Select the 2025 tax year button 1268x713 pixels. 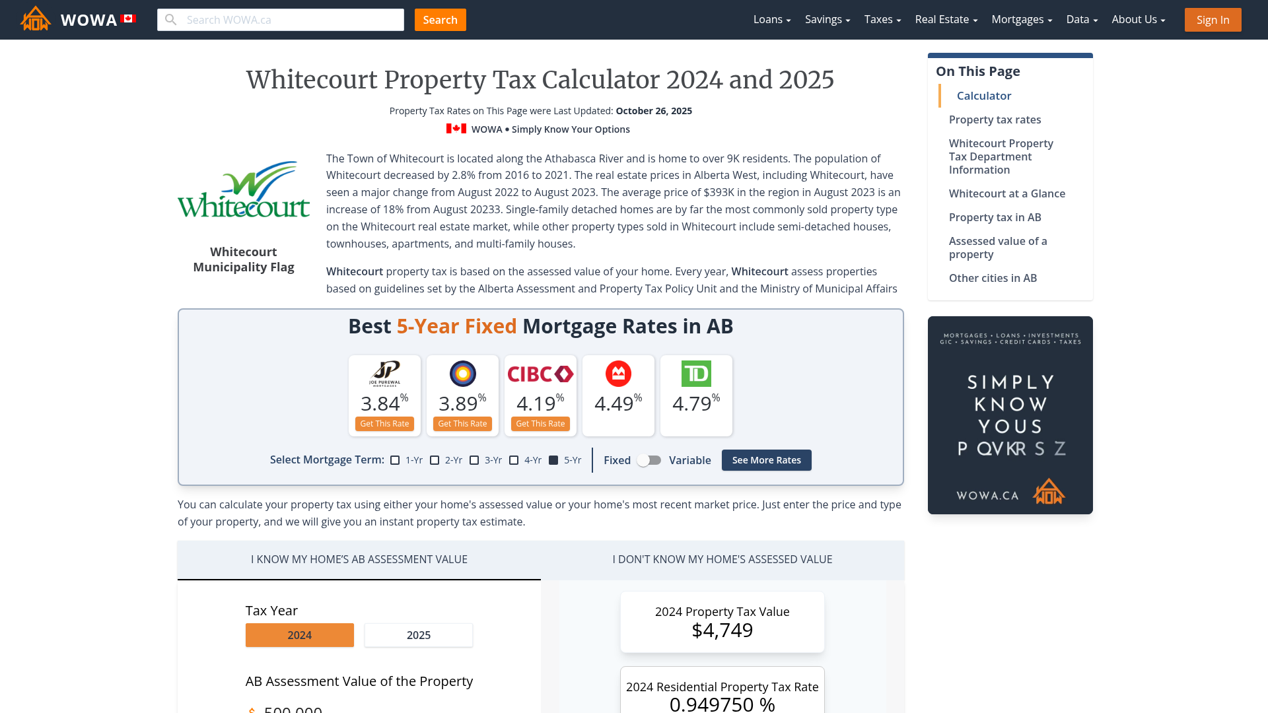(x=418, y=634)
